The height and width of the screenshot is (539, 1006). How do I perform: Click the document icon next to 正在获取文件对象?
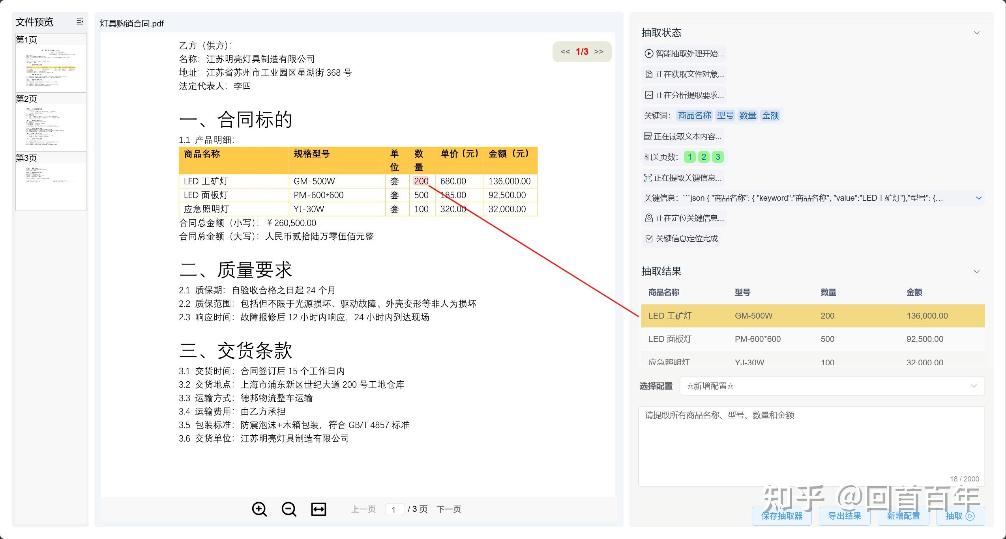pyautogui.click(x=649, y=75)
